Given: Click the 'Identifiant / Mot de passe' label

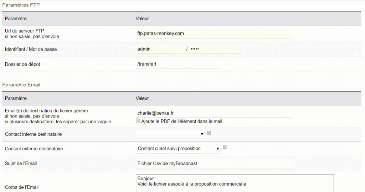Looking at the screenshot, I should point(31,49).
